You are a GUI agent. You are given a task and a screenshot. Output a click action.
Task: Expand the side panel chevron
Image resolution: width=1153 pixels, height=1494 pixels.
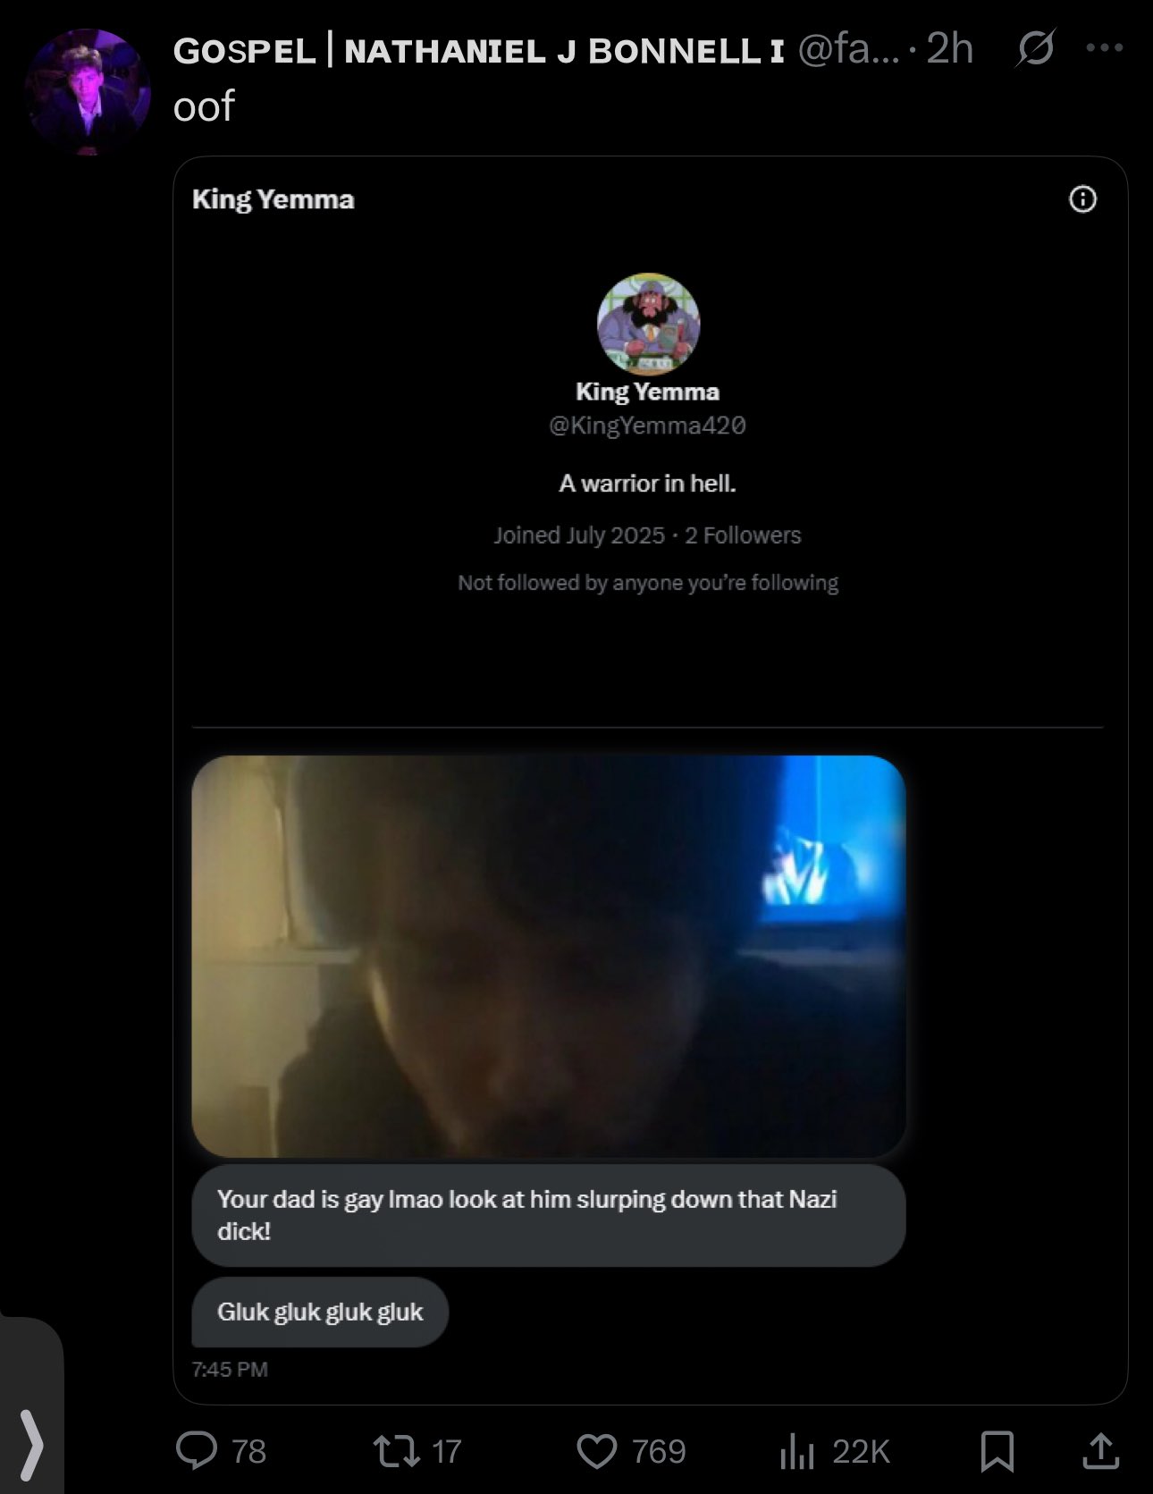[31, 1445]
